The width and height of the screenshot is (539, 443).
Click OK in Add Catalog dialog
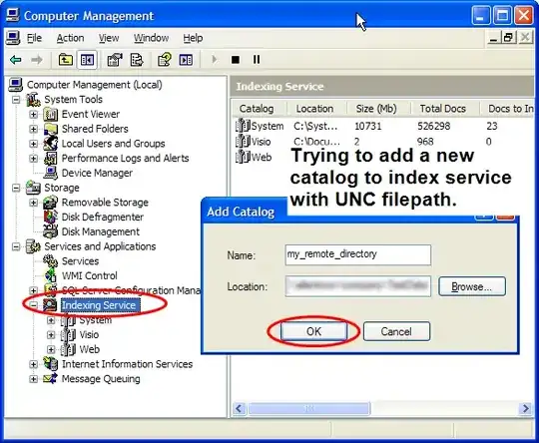point(313,331)
